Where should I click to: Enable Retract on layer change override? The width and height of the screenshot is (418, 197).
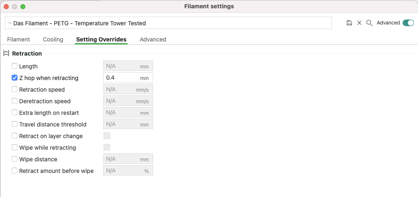(15, 136)
